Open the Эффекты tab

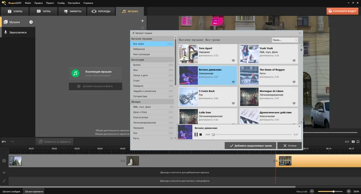pyautogui.click(x=73, y=11)
